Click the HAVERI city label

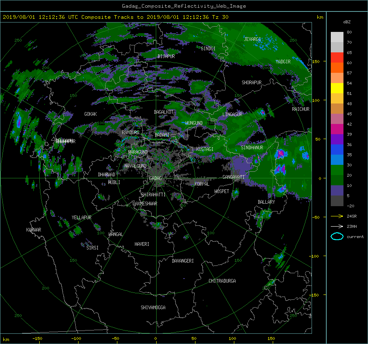(x=142, y=244)
